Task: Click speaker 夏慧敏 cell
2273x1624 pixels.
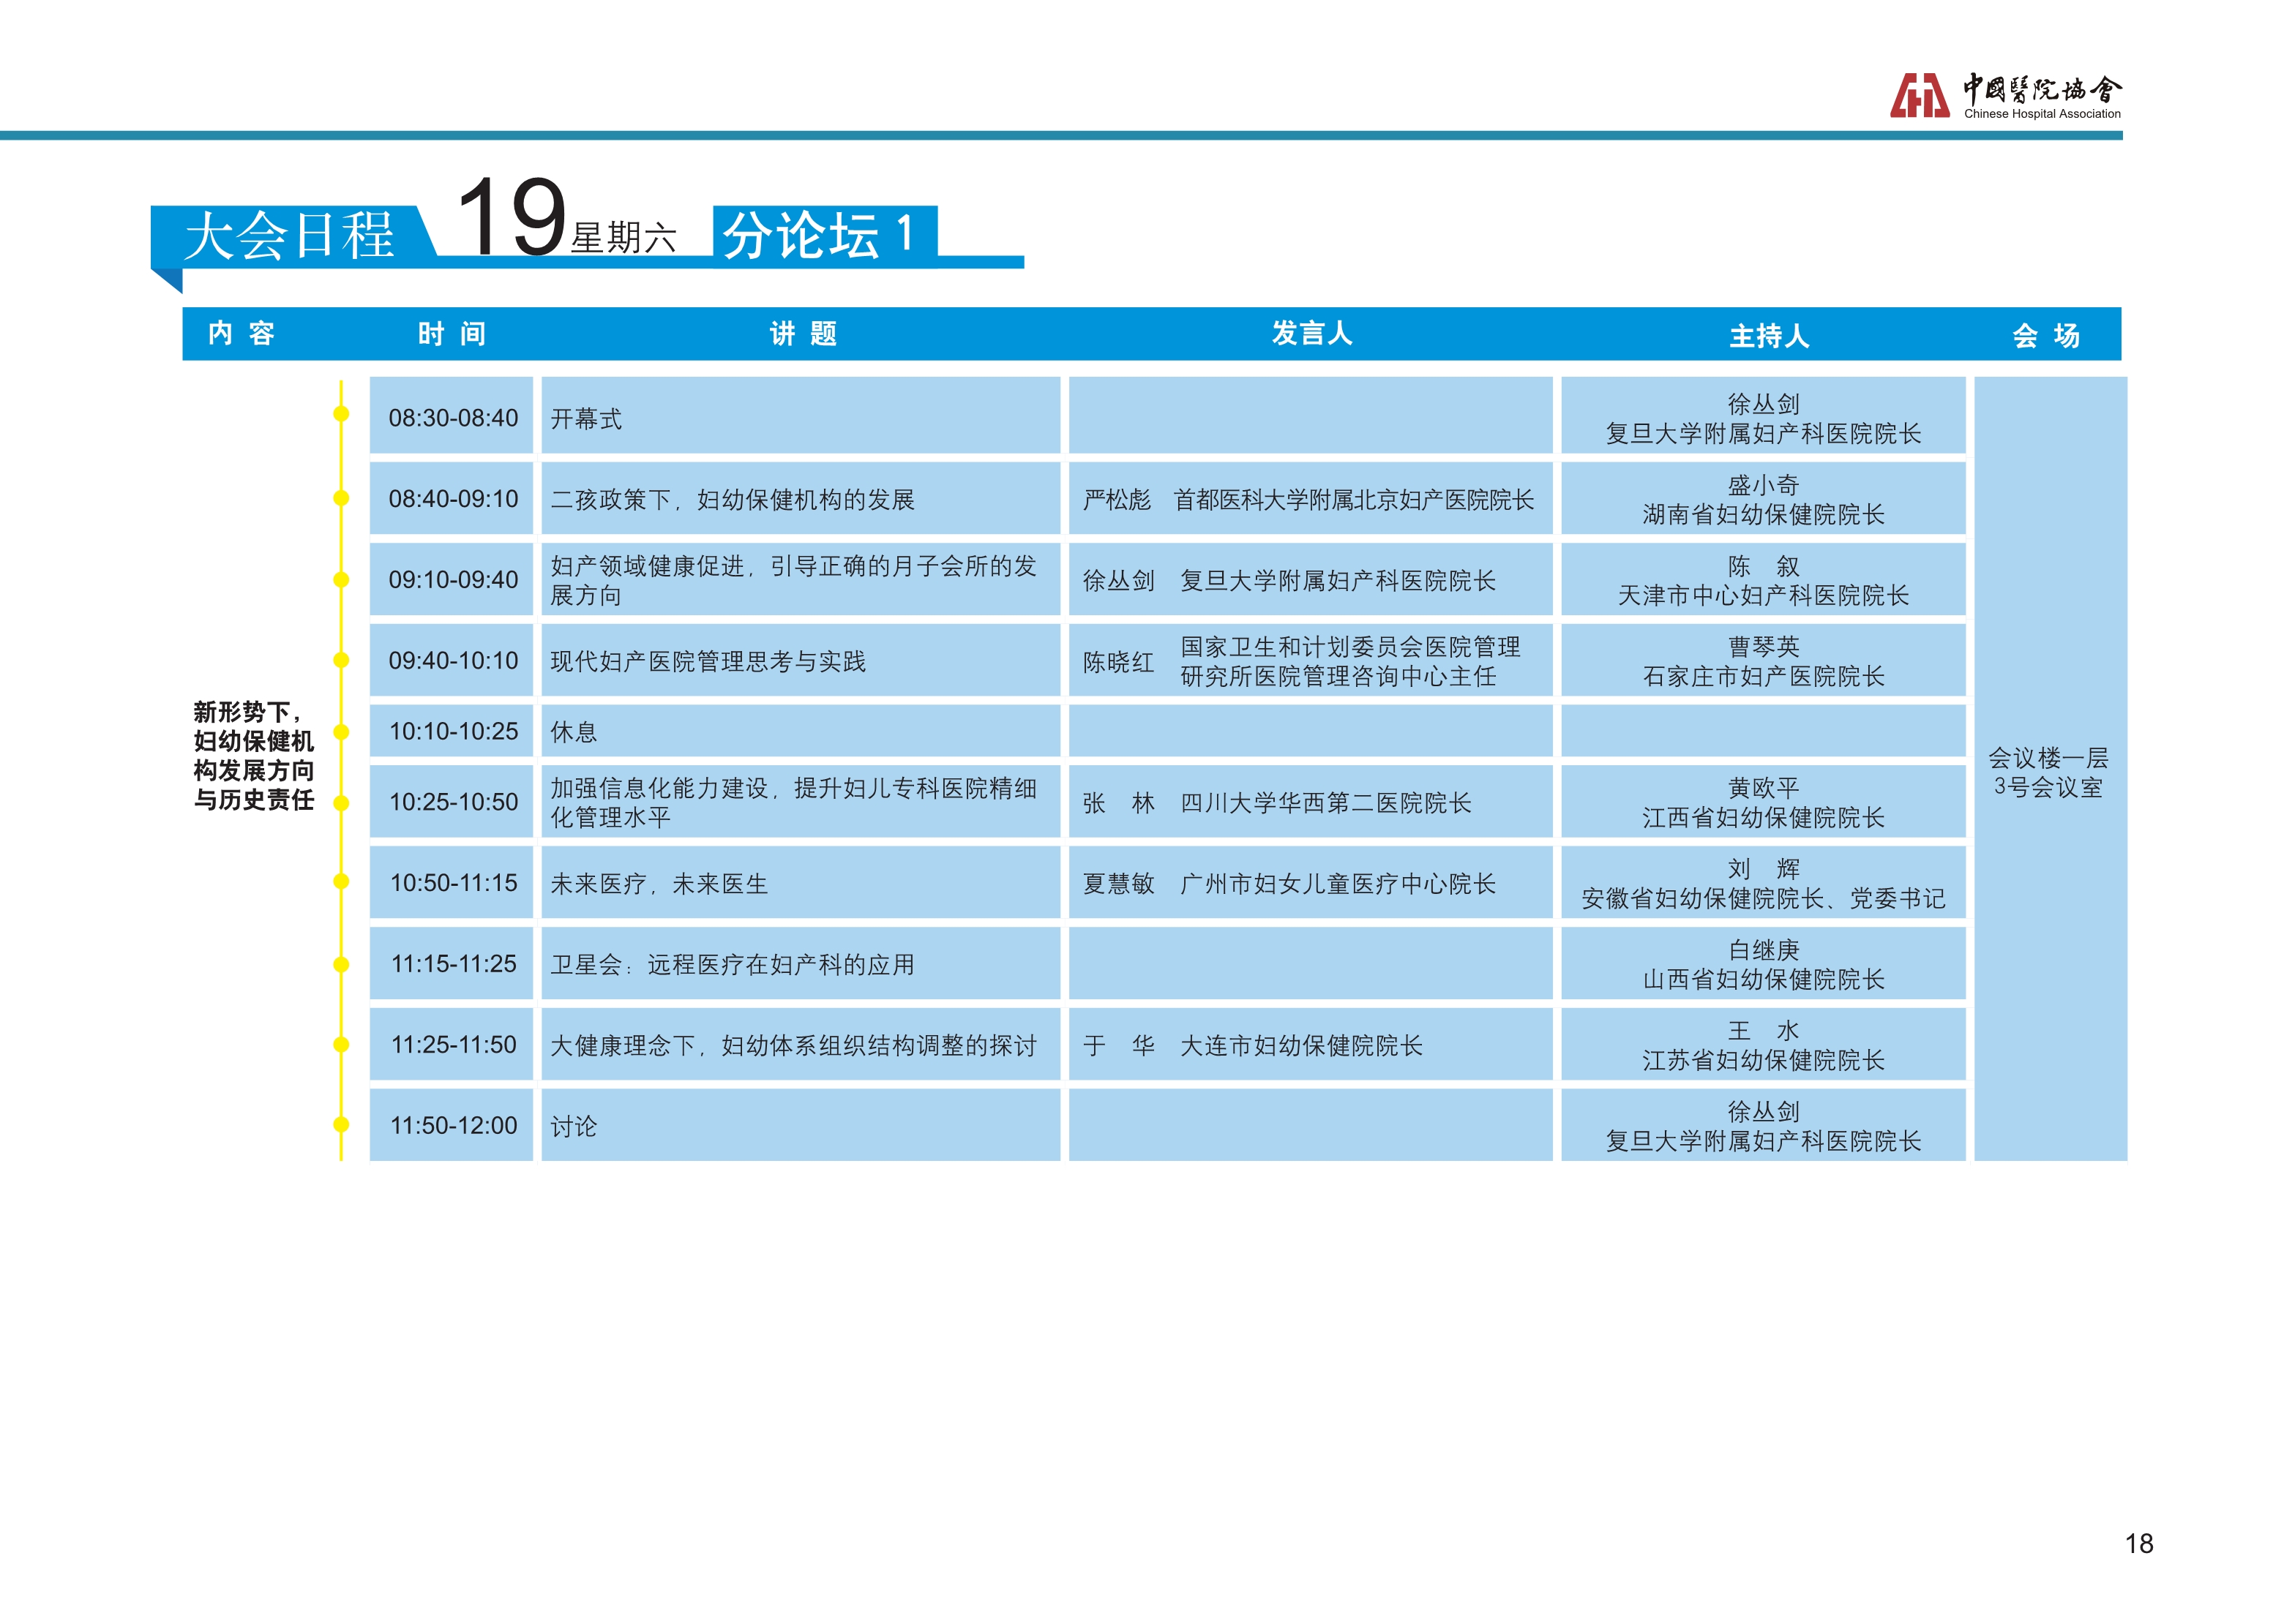Action: click(x=1310, y=882)
